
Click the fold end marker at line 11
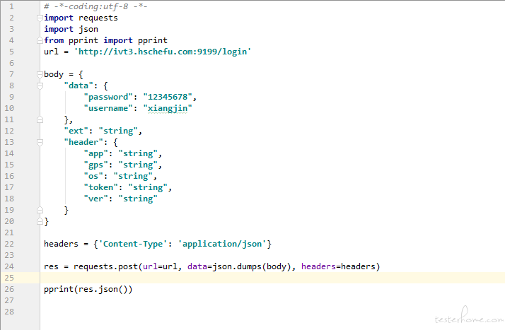tap(40, 119)
